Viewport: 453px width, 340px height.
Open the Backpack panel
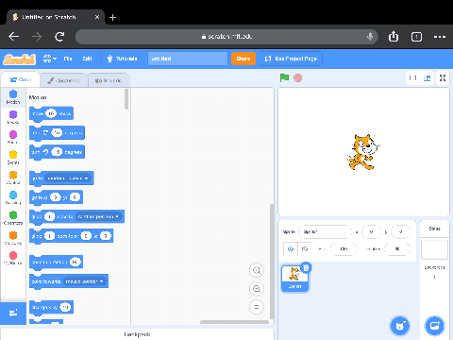coord(137,334)
